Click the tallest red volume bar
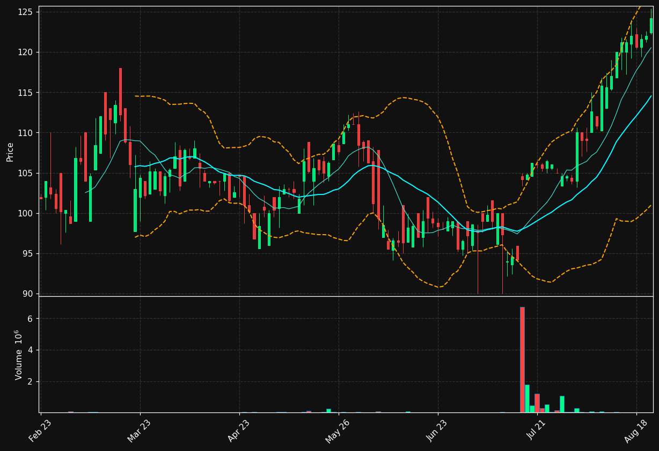Viewport: 659px width, 451px height. point(522,359)
